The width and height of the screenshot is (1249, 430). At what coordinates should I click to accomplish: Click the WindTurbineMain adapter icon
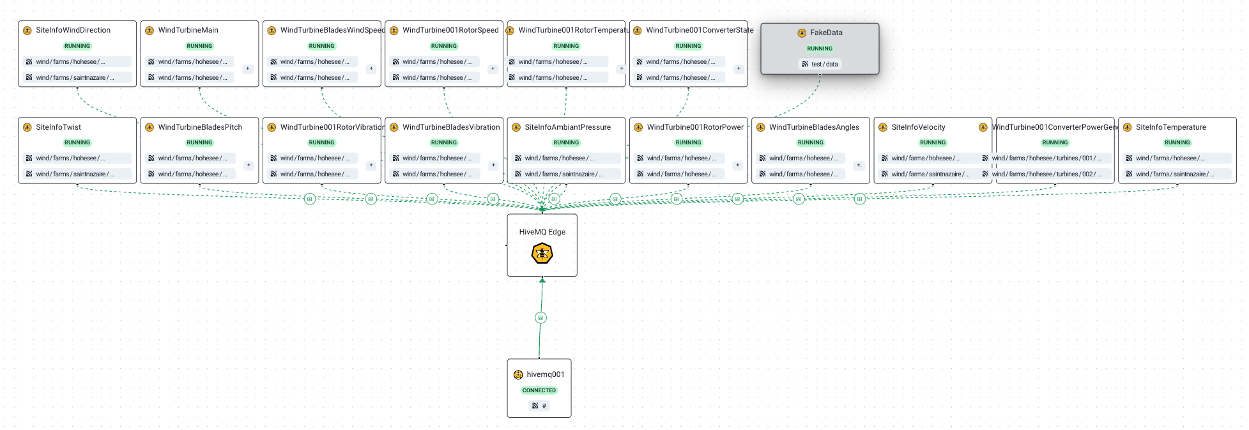pos(149,30)
